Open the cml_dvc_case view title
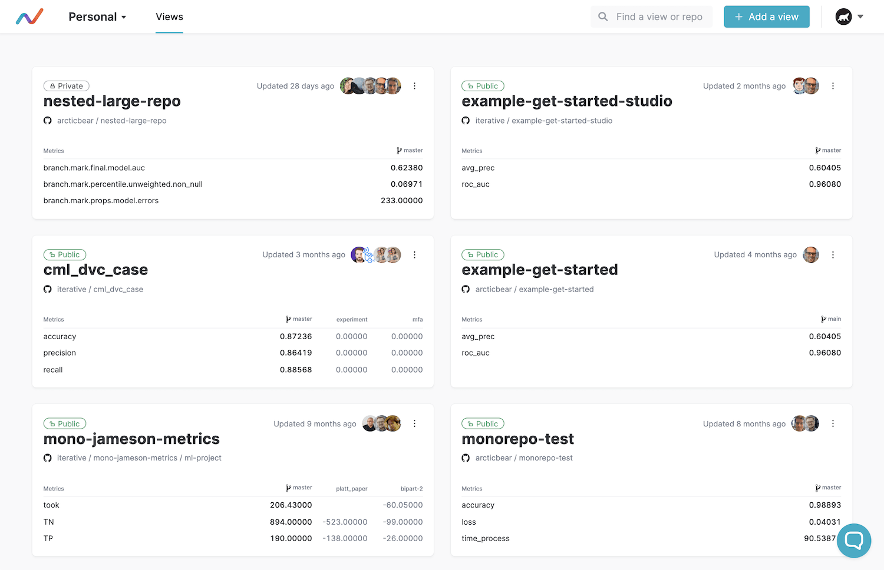 (x=95, y=270)
